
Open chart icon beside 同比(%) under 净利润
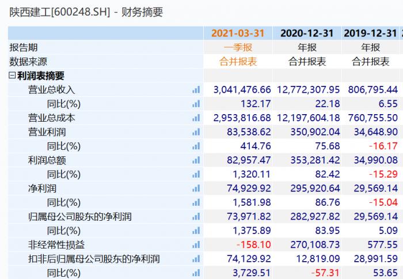[x=196, y=202]
